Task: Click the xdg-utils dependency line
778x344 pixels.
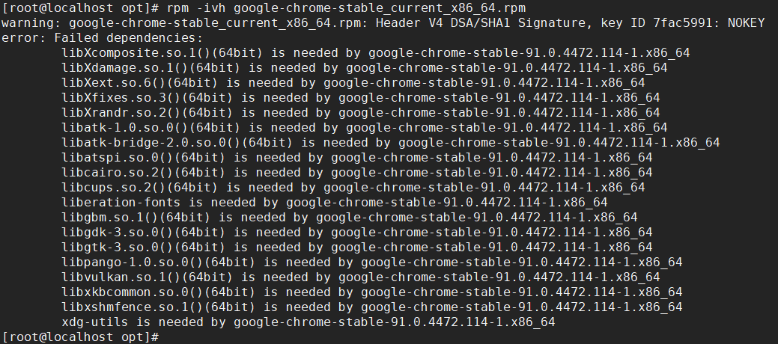Action: pos(308,322)
